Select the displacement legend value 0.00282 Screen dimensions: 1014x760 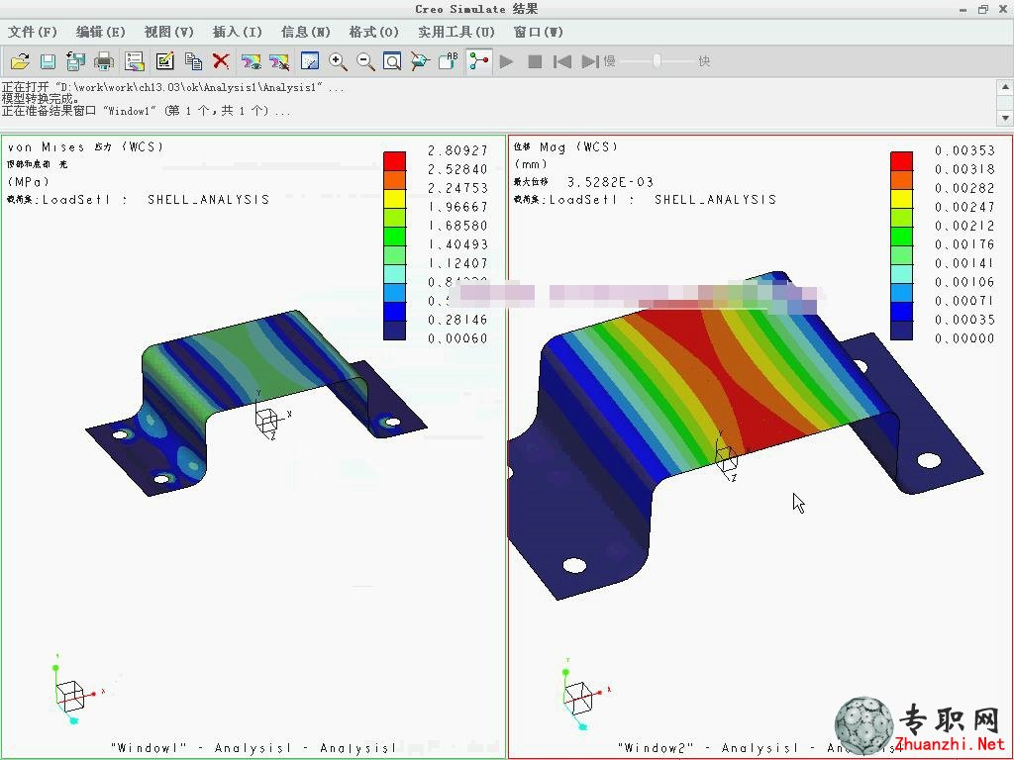(x=964, y=188)
